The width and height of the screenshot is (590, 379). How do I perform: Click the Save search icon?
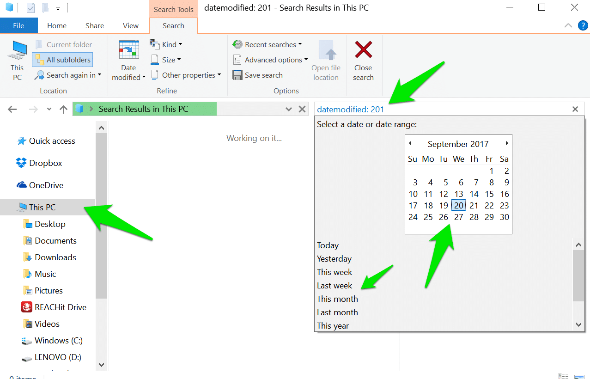point(237,75)
